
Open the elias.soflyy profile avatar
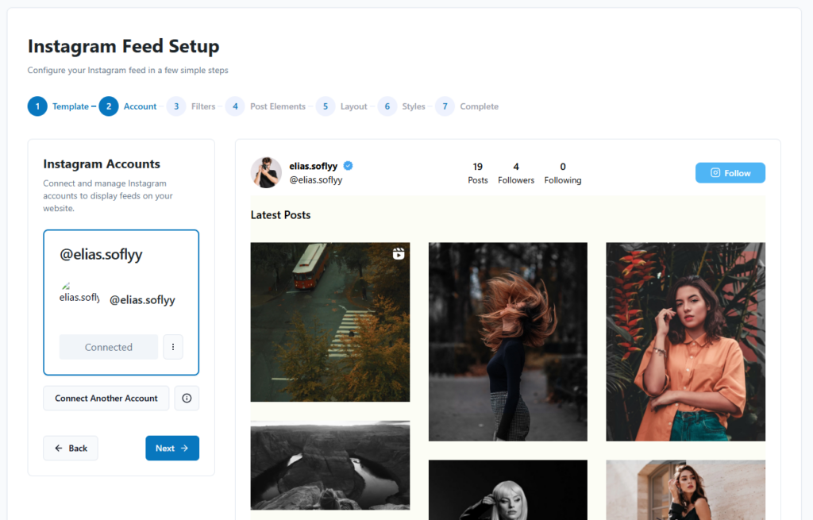pos(266,172)
